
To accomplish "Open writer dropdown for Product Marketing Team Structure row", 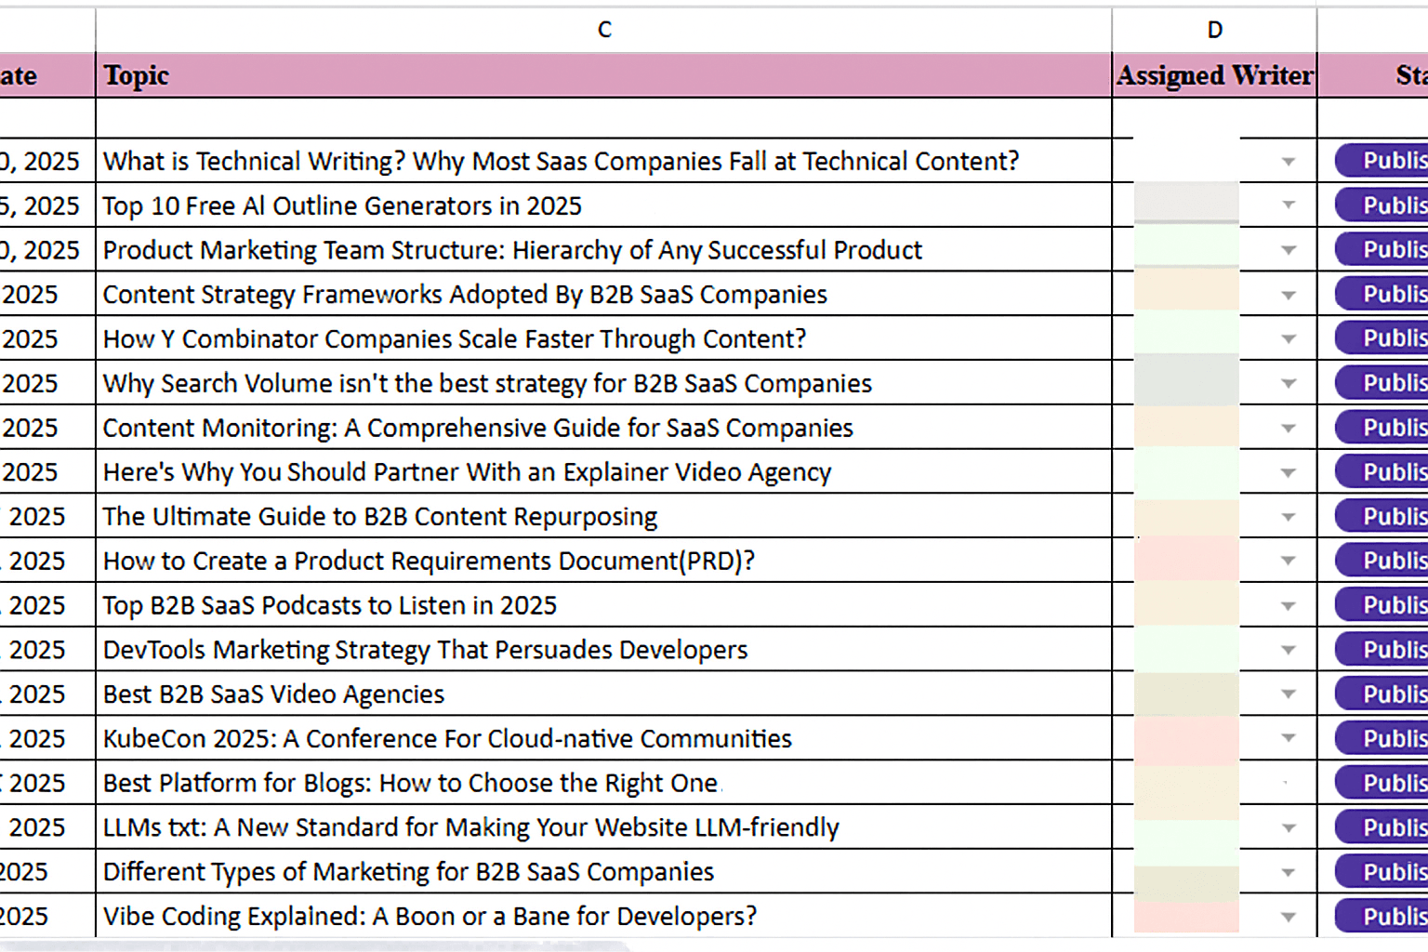I will coord(1289,250).
